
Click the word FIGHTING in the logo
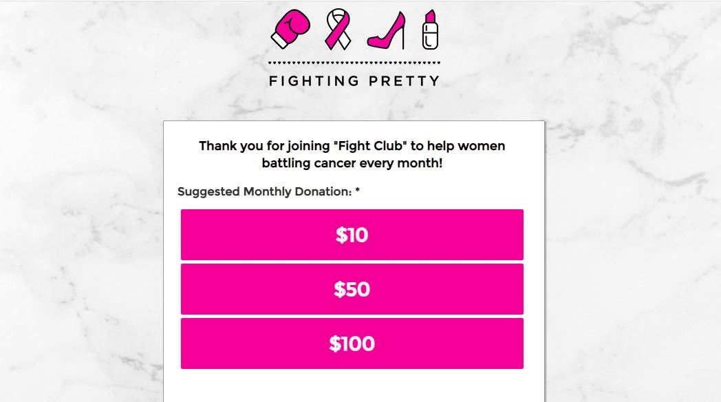[314, 81]
